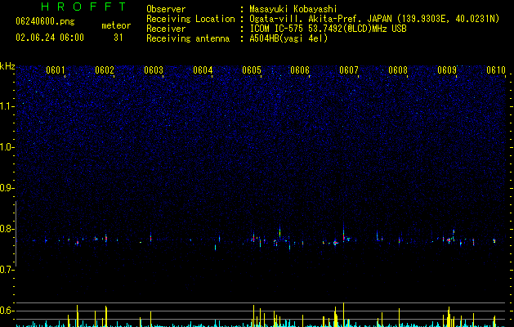Click the 0610 time marker
514x327 pixels.
tap(496, 70)
